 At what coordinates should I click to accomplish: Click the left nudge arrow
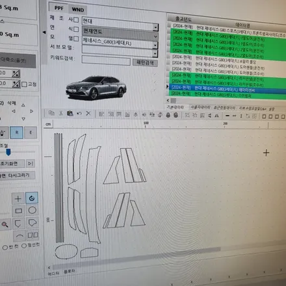pos(14,111)
